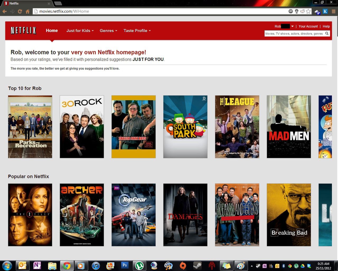Click the magnifier search icon on Netflix
This screenshot has height=271, width=338.
pyautogui.click(x=327, y=34)
